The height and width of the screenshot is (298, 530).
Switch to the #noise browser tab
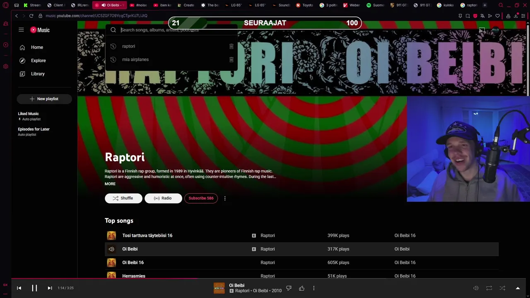click(139, 5)
